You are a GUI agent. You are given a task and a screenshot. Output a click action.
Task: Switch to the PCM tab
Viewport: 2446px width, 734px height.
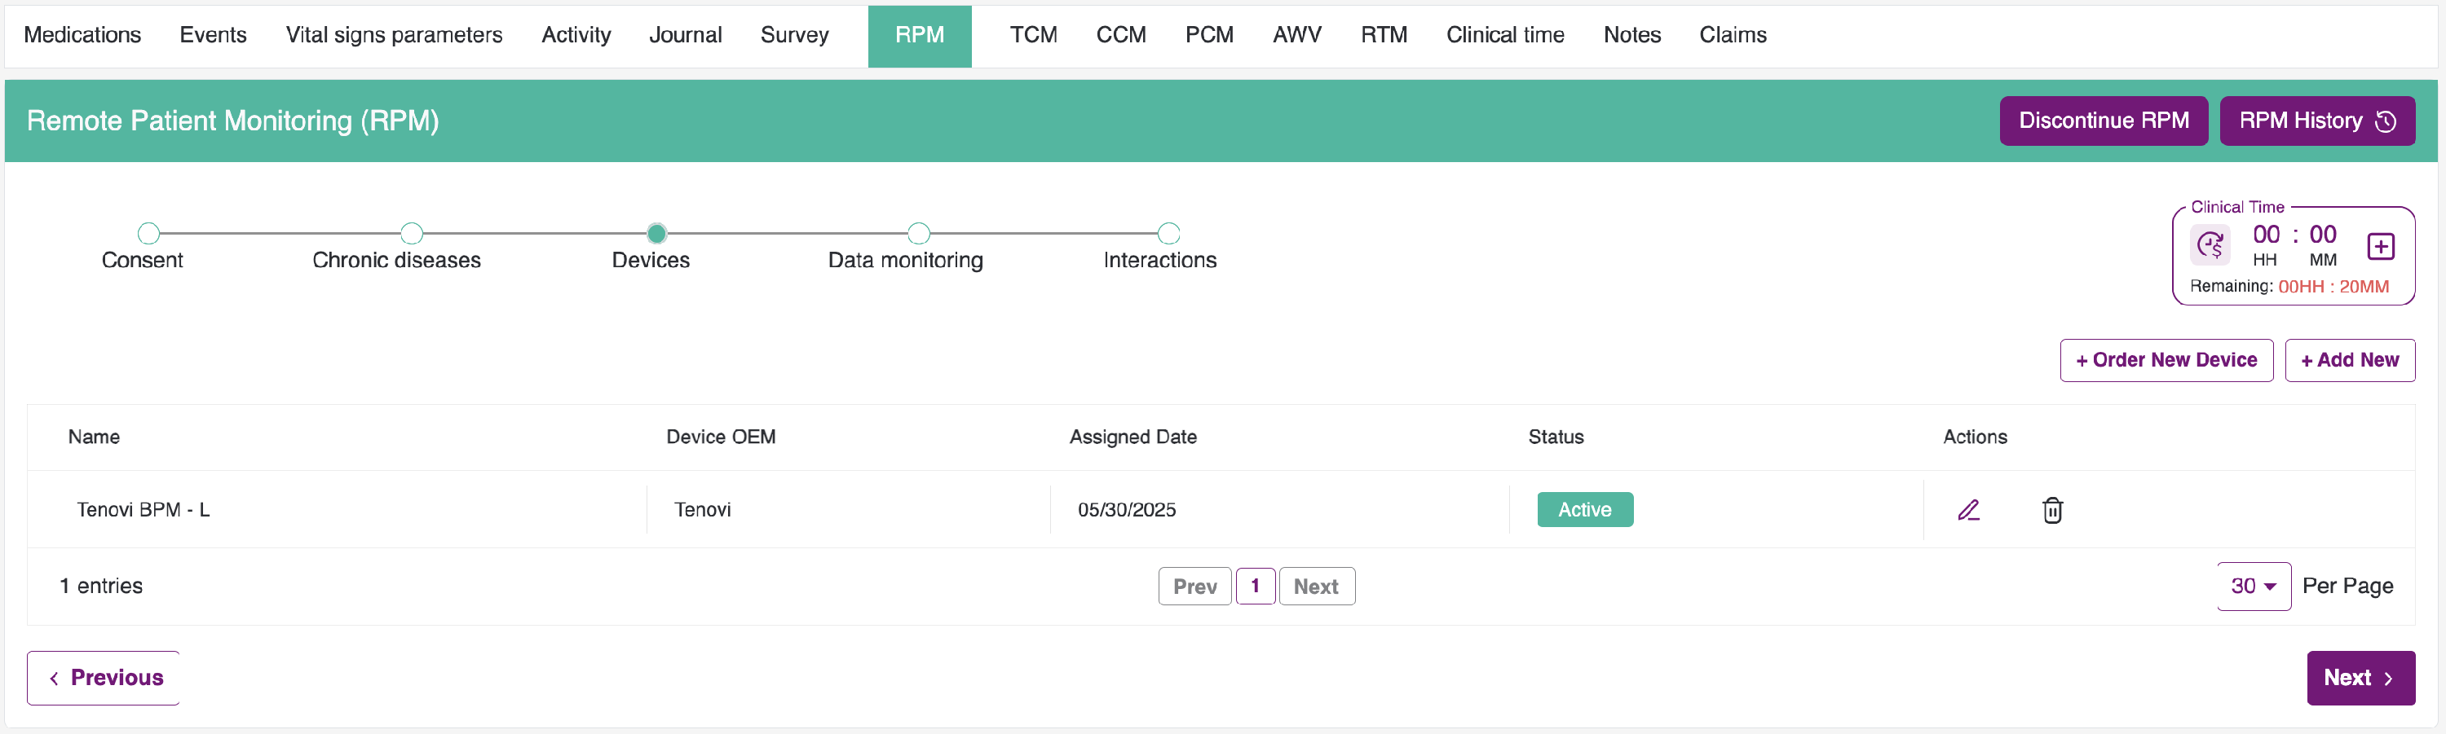tap(1209, 35)
